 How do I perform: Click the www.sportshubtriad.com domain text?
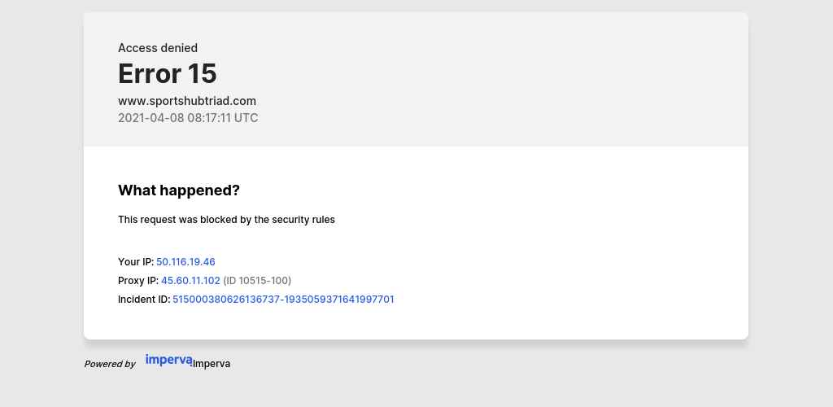187,101
